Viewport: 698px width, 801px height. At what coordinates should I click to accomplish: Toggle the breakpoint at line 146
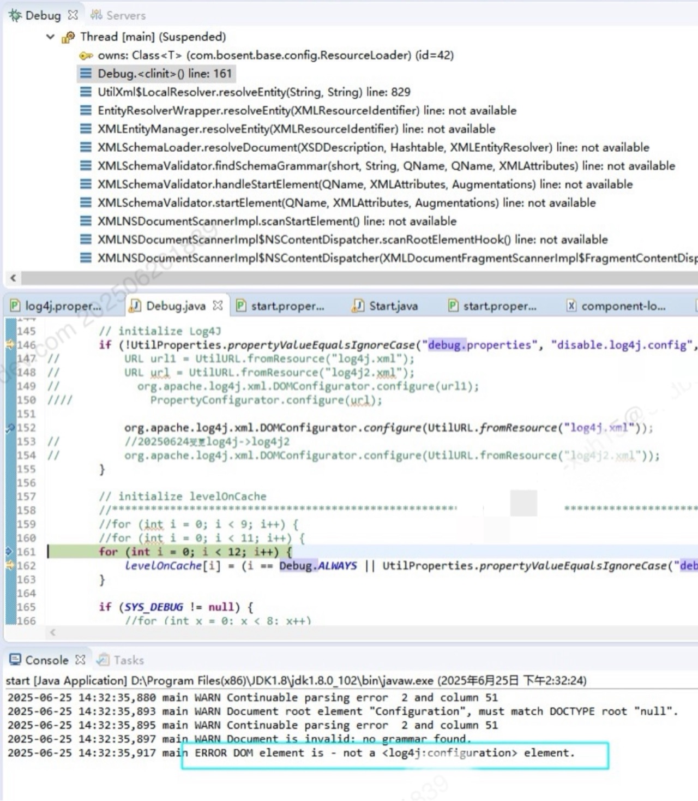[10, 345]
